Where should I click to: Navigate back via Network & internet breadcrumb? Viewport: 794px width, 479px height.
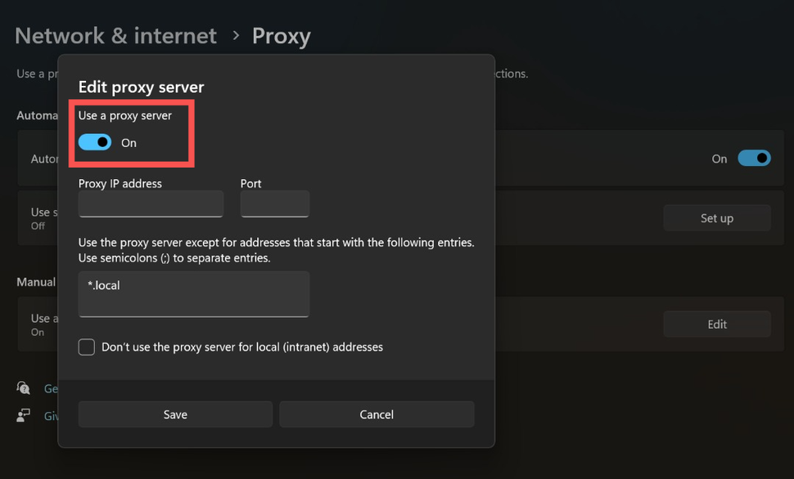pyautogui.click(x=115, y=35)
